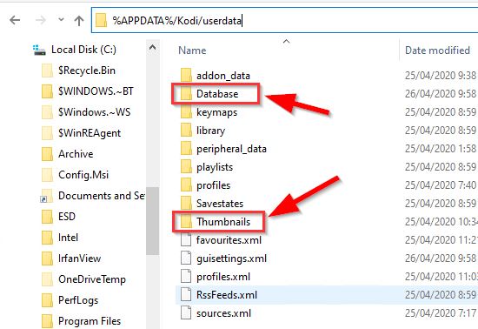478x329 pixels.
Task: Click the peripheral_data folder icon
Action: pyautogui.click(x=186, y=148)
